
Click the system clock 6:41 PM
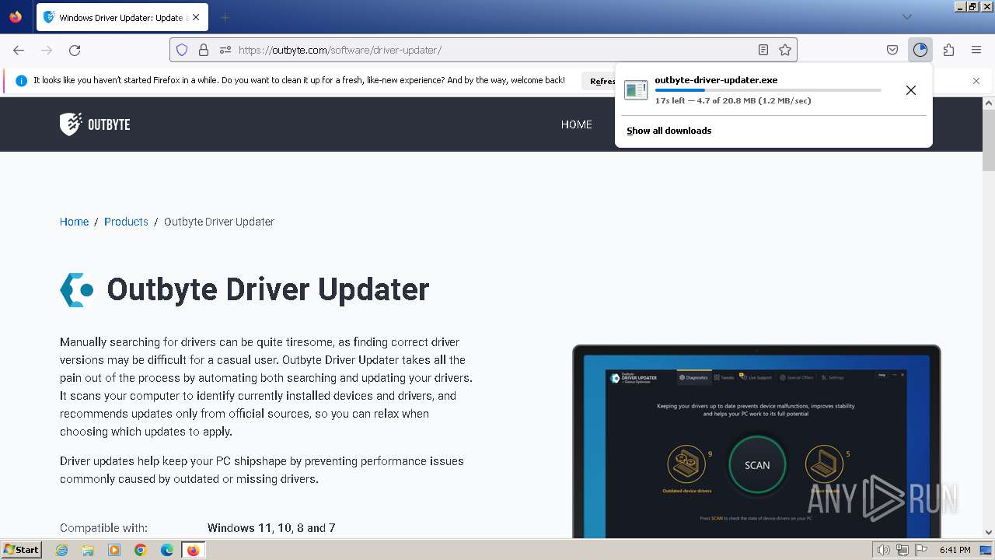[955, 550]
